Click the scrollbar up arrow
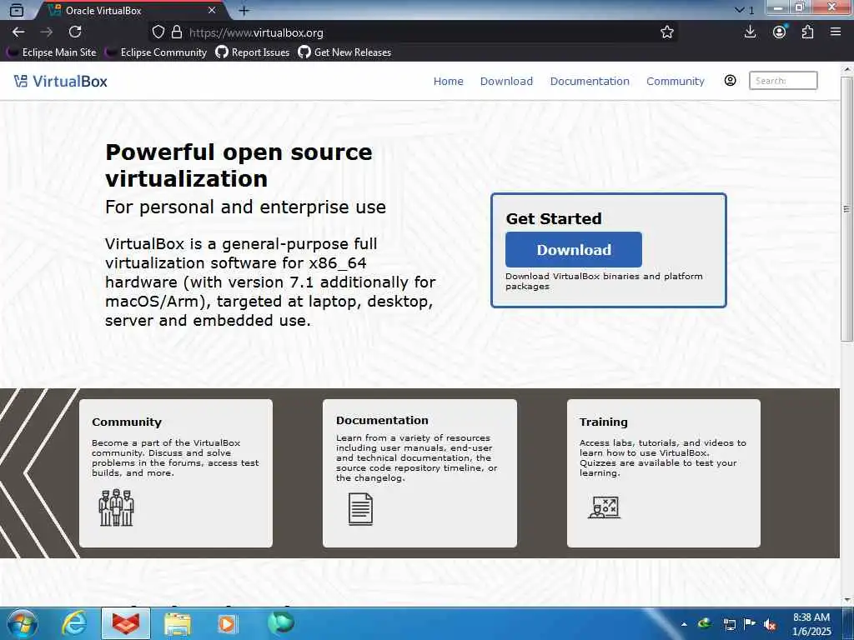Viewport: 854px width, 640px height. 846,69
